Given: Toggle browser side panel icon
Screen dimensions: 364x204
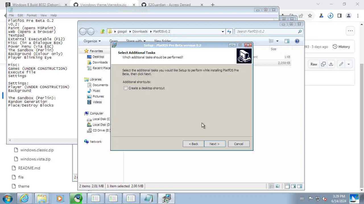Looking at the screenshot, I should [340, 16].
